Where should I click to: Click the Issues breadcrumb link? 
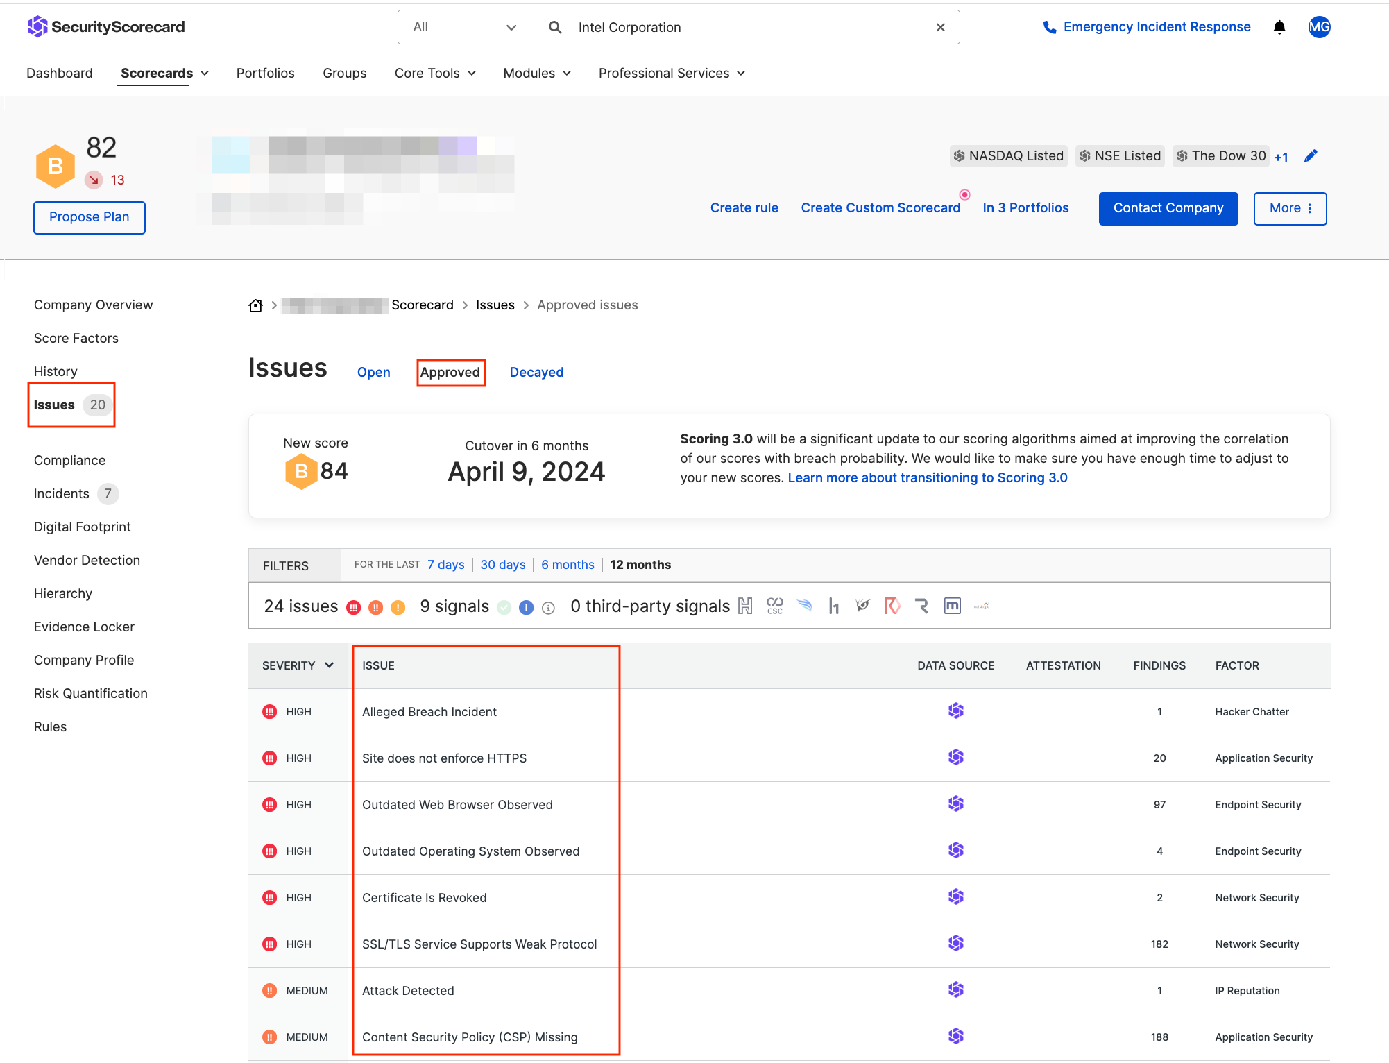[495, 305]
